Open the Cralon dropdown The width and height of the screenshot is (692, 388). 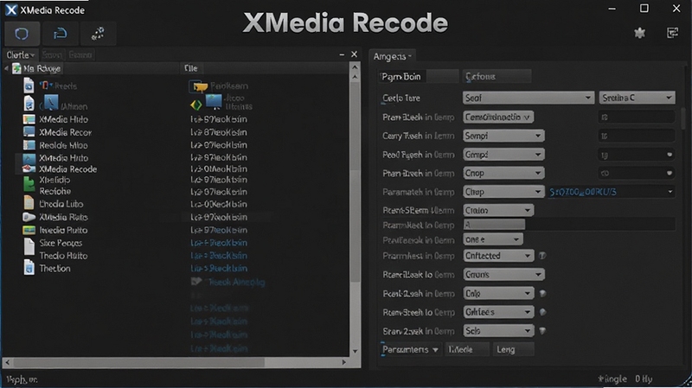pos(498,210)
